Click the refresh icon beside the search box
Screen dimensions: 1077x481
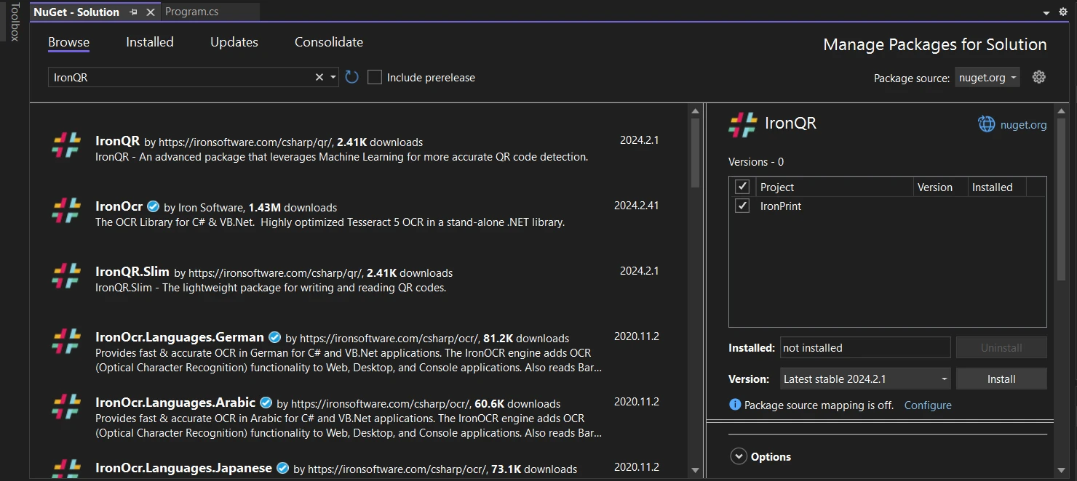tap(352, 77)
